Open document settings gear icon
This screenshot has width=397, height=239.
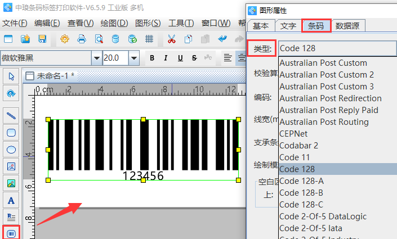click(x=65, y=39)
